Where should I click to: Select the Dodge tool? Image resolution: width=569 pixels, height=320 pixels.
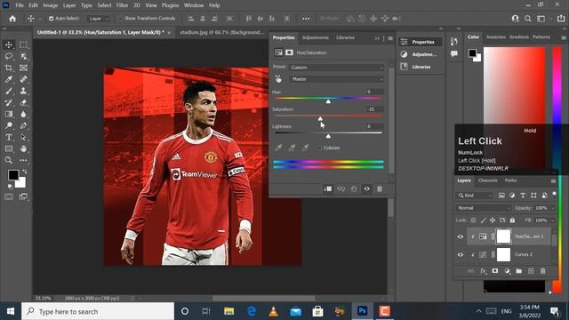(x=9, y=126)
